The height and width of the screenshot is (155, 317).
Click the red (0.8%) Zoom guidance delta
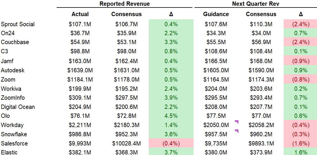[x=300, y=79]
